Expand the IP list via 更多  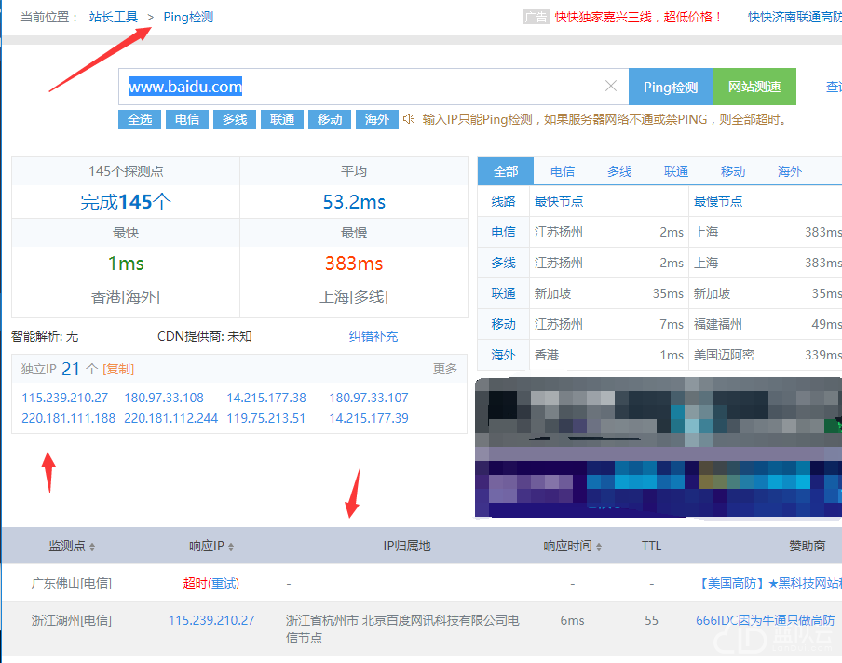coord(445,369)
